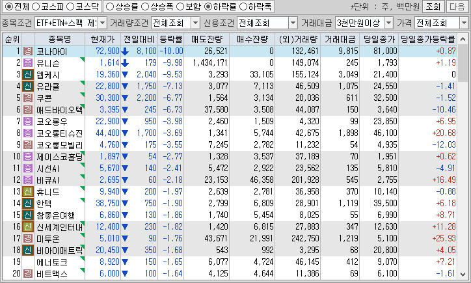
Task: Click the 증 badge icon for 코오롱티슈진
Action: 28,133
